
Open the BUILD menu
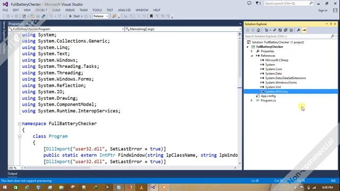[56, 10]
